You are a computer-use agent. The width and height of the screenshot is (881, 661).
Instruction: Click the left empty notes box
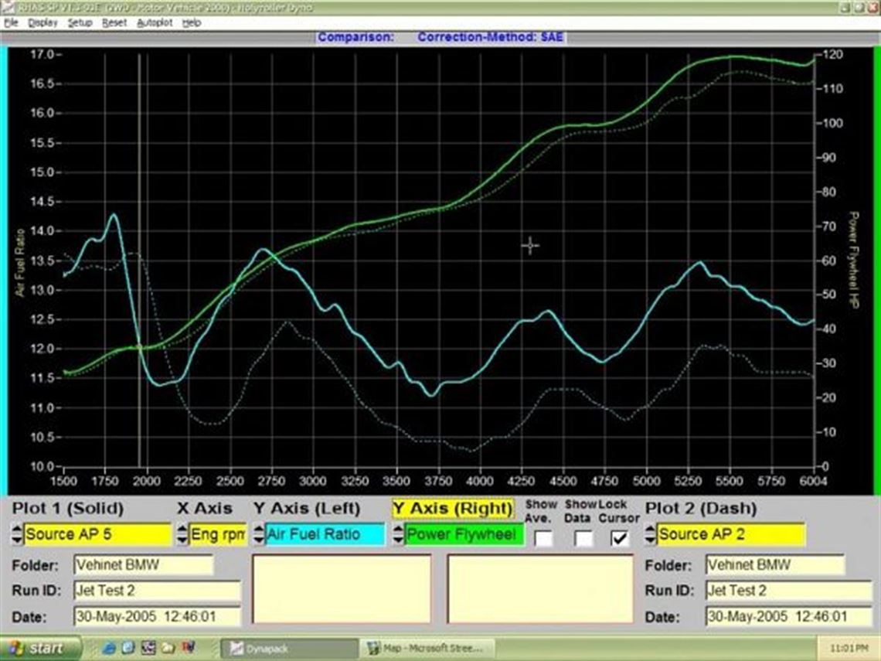(342, 589)
